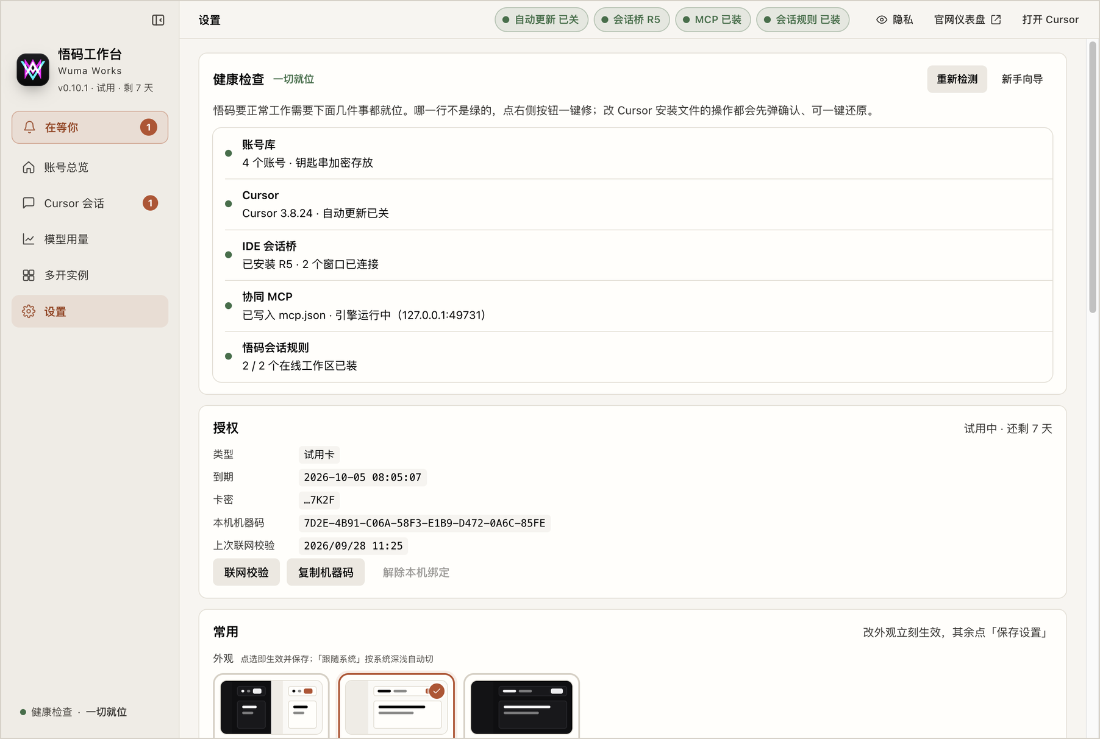This screenshot has height=739, width=1100.
Task: Select 设置 in the sidebar
Action: 90,311
